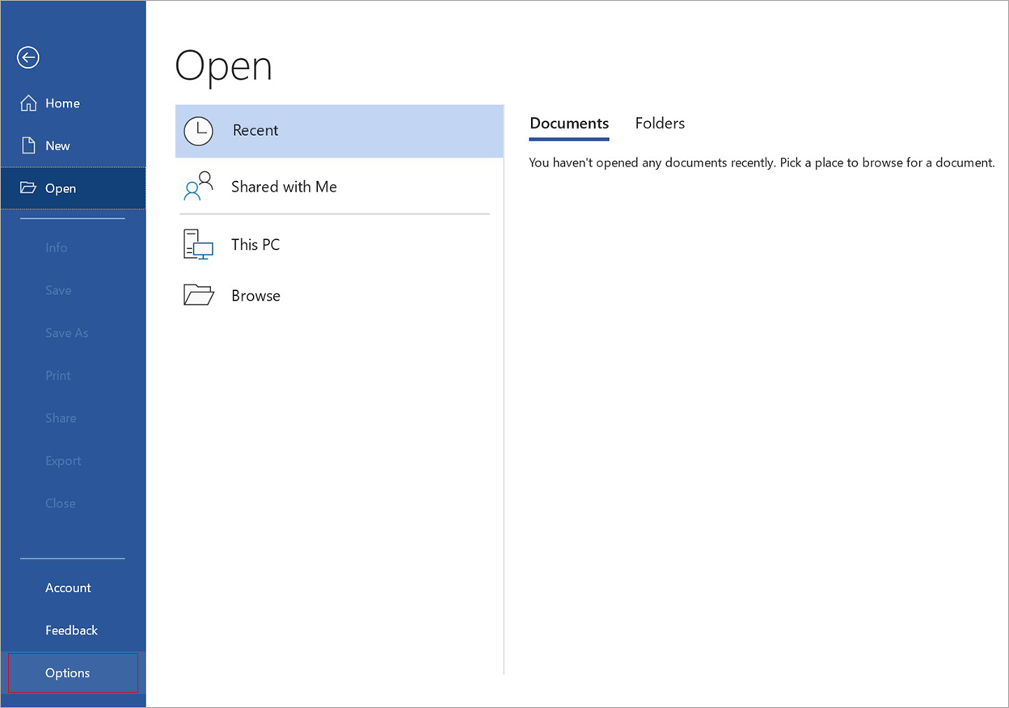Select the Recent clock icon
This screenshot has height=708, width=1009.
click(198, 131)
